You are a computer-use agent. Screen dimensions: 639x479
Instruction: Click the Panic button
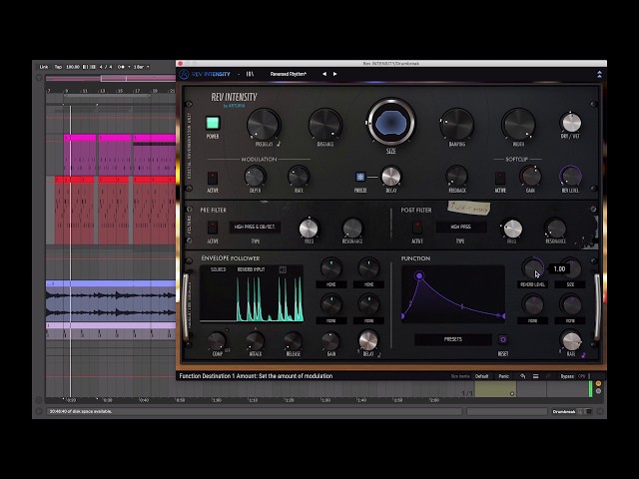(x=503, y=376)
